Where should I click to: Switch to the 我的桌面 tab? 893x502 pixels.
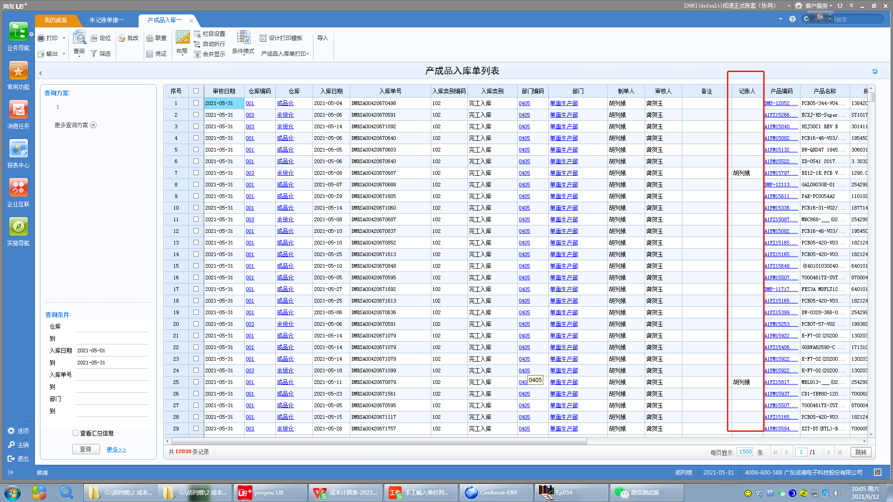(x=55, y=20)
